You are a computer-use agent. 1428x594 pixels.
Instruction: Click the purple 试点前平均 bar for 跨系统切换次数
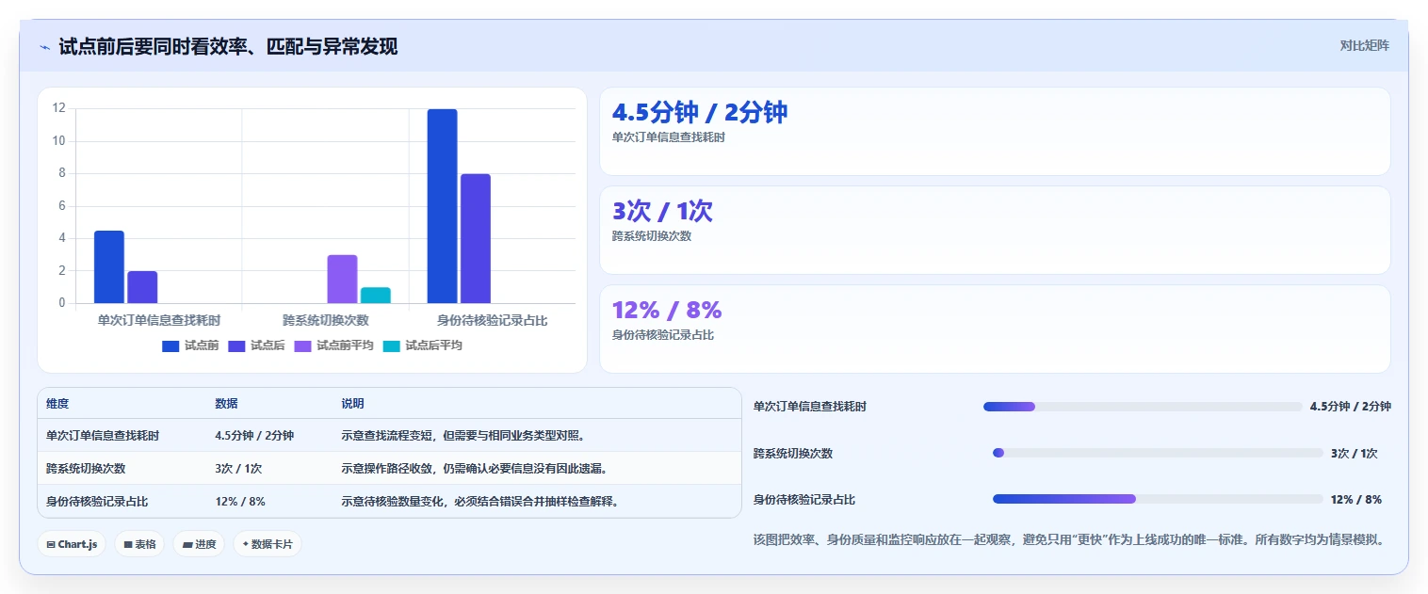342,279
